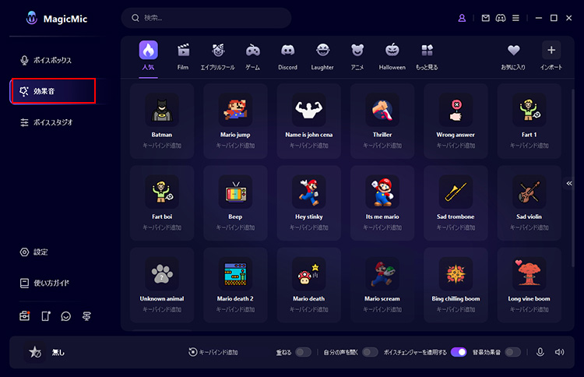Play the Mario scream sound
Viewport: 584px width, 377px height.
382,274
